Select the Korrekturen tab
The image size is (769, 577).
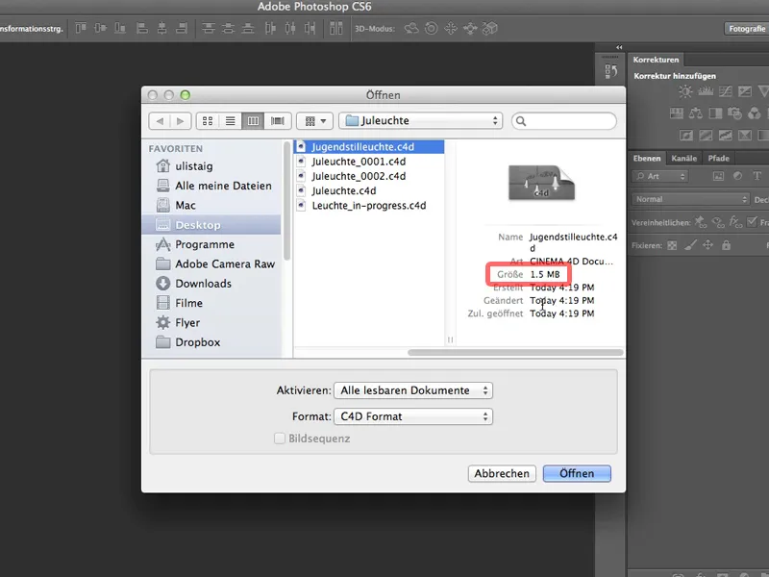coord(656,60)
